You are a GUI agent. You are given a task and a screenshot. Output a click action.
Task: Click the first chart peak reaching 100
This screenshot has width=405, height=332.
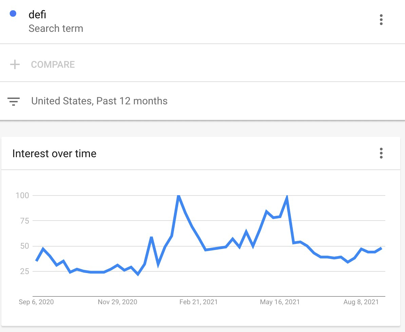pyautogui.click(x=178, y=196)
